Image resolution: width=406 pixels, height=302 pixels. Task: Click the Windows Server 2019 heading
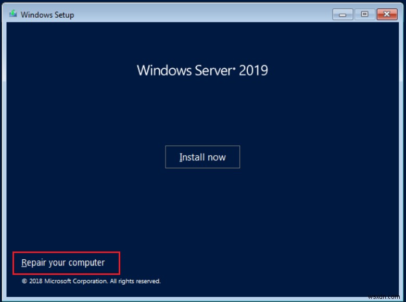(x=202, y=70)
